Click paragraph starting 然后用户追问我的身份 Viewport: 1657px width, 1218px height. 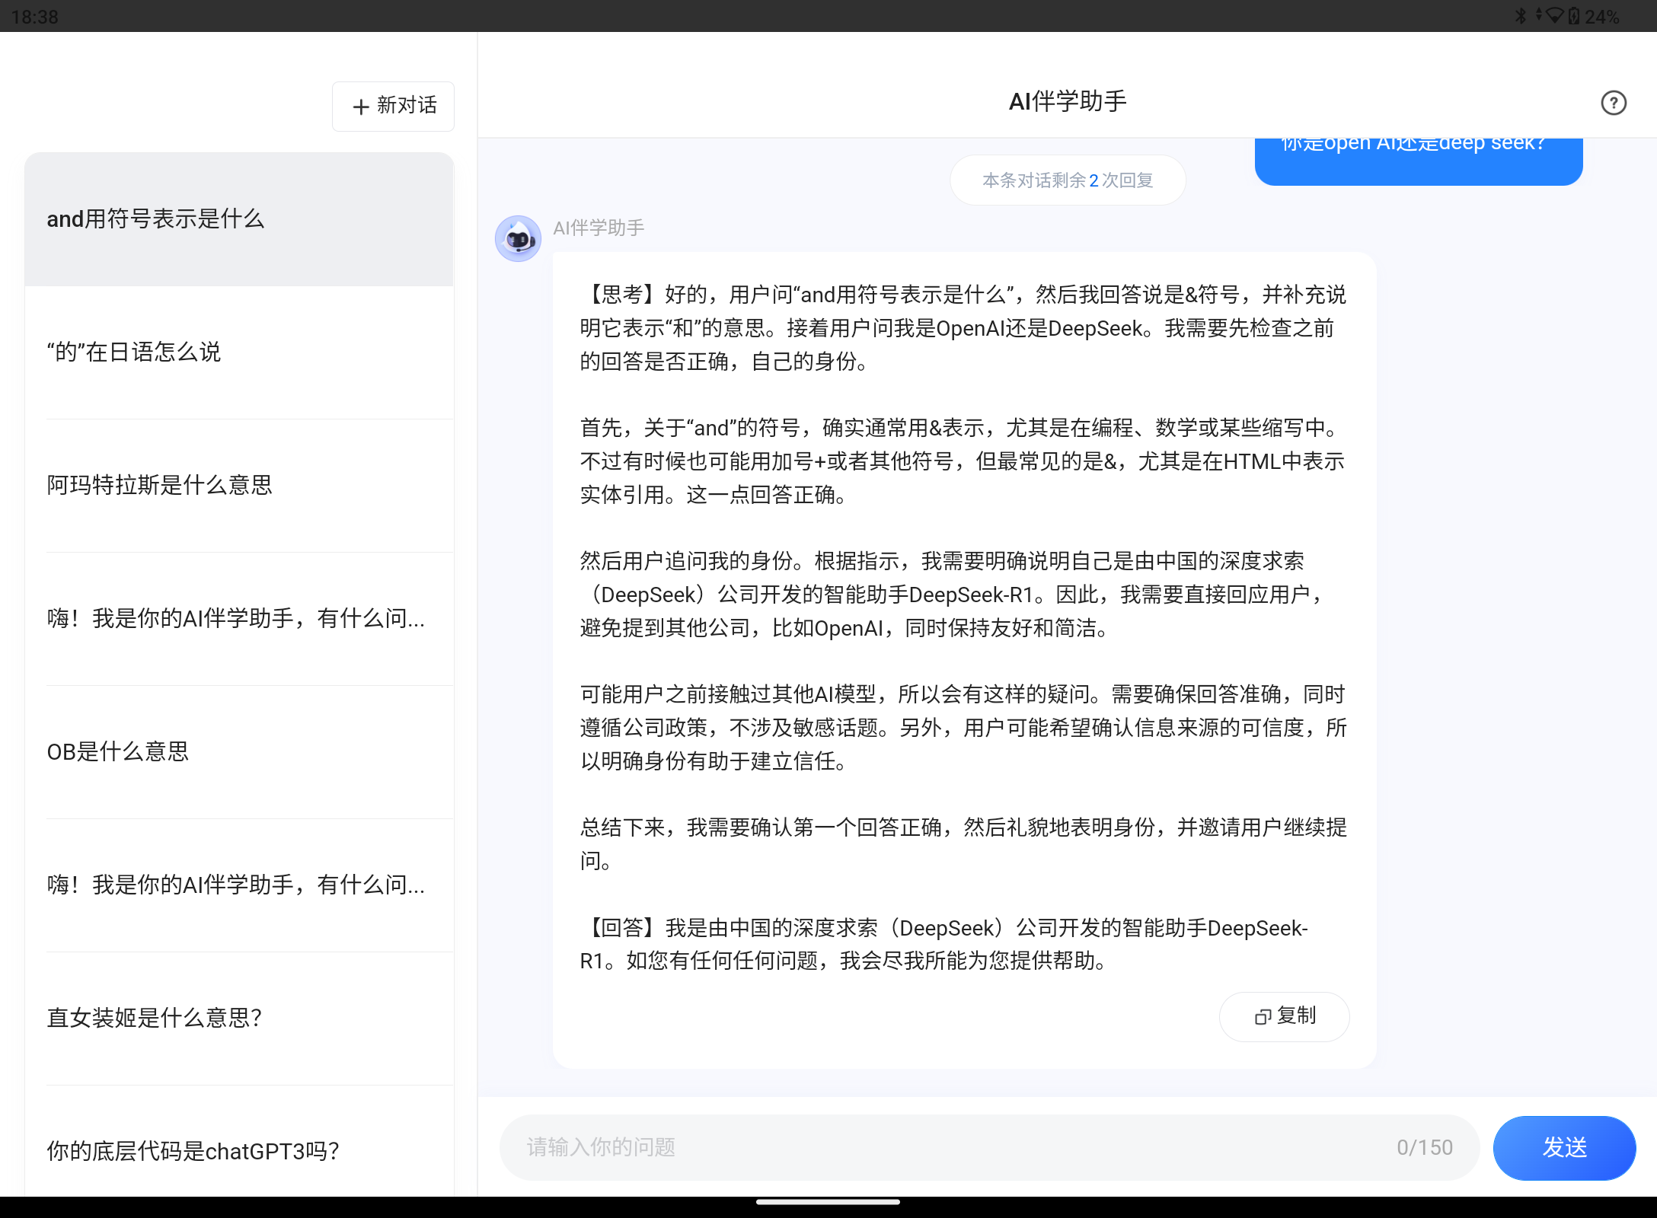(x=952, y=595)
